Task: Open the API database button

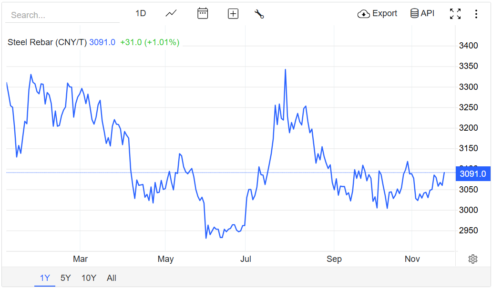Action: (x=422, y=13)
